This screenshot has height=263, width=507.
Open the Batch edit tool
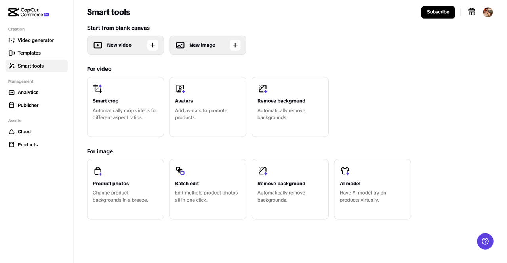(208, 189)
